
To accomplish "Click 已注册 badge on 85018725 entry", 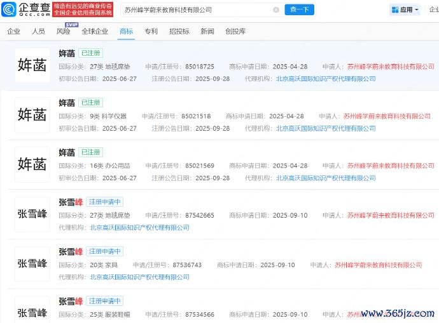I will [91, 53].
